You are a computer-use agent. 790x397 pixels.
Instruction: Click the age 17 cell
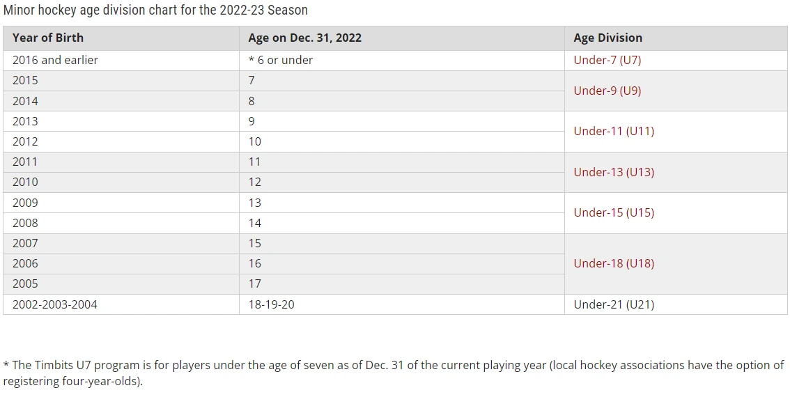point(401,284)
